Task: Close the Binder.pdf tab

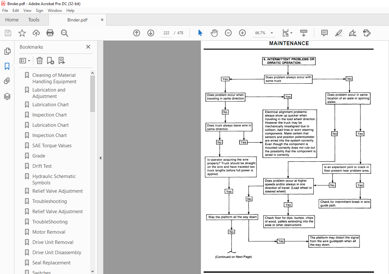Action: pyautogui.click(x=102, y=20)
